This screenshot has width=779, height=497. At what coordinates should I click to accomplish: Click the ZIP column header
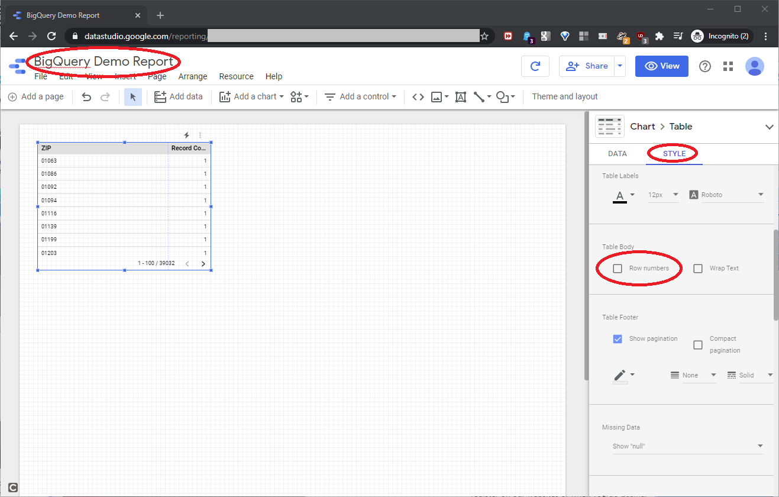pyautogui.click(x=103, y=148)
